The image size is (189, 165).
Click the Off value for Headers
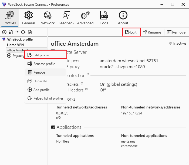(103, 90)
